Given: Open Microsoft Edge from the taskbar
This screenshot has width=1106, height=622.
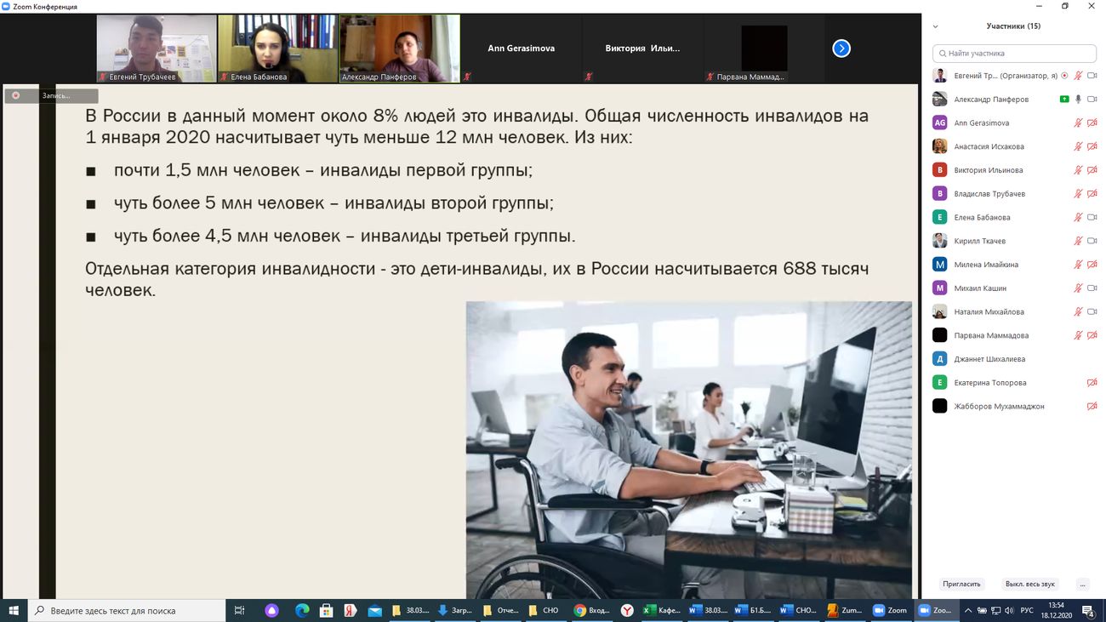Looking at the screenshot, I should point(302,610).
